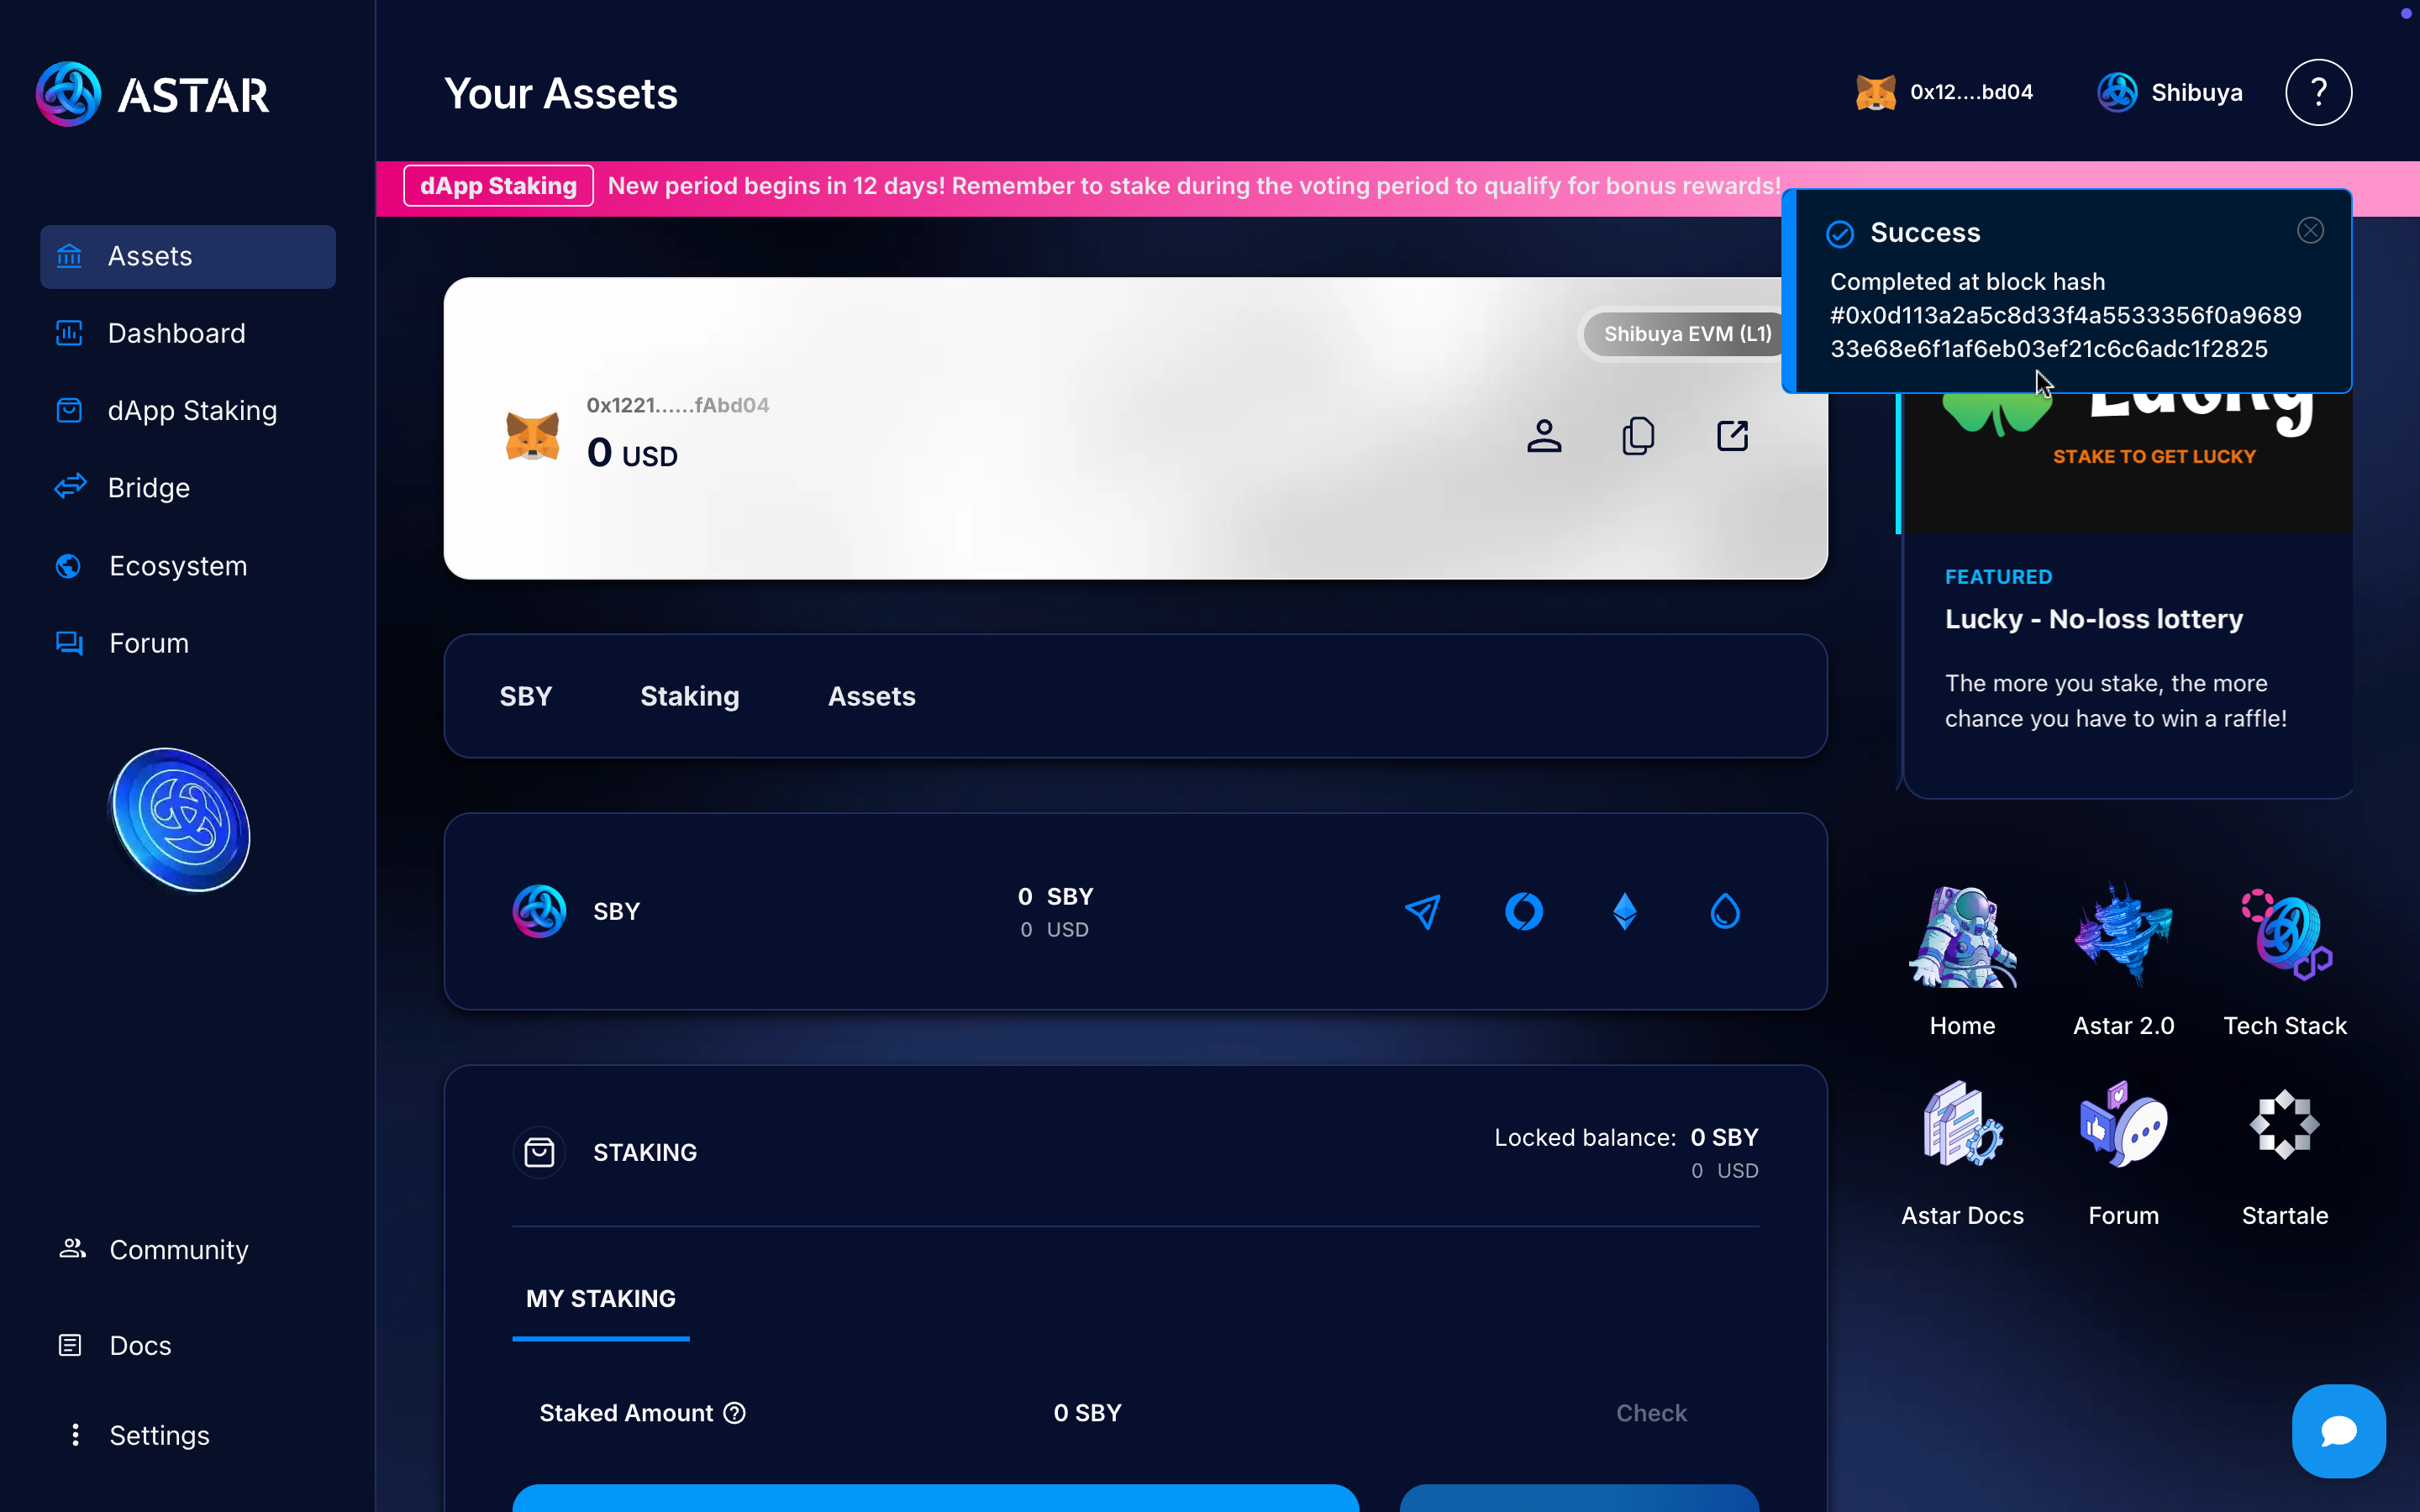Click the copy address icon on wallet card
Image resolution: width=2420 pixels, height=1512 pixels.
tap(1638, 436)
